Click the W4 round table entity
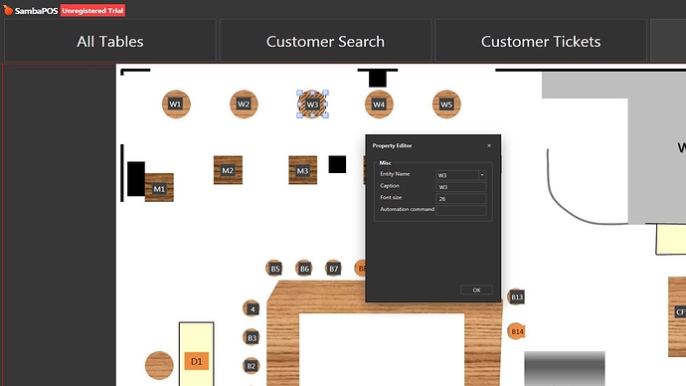686x386 pixels. (379, 104)
